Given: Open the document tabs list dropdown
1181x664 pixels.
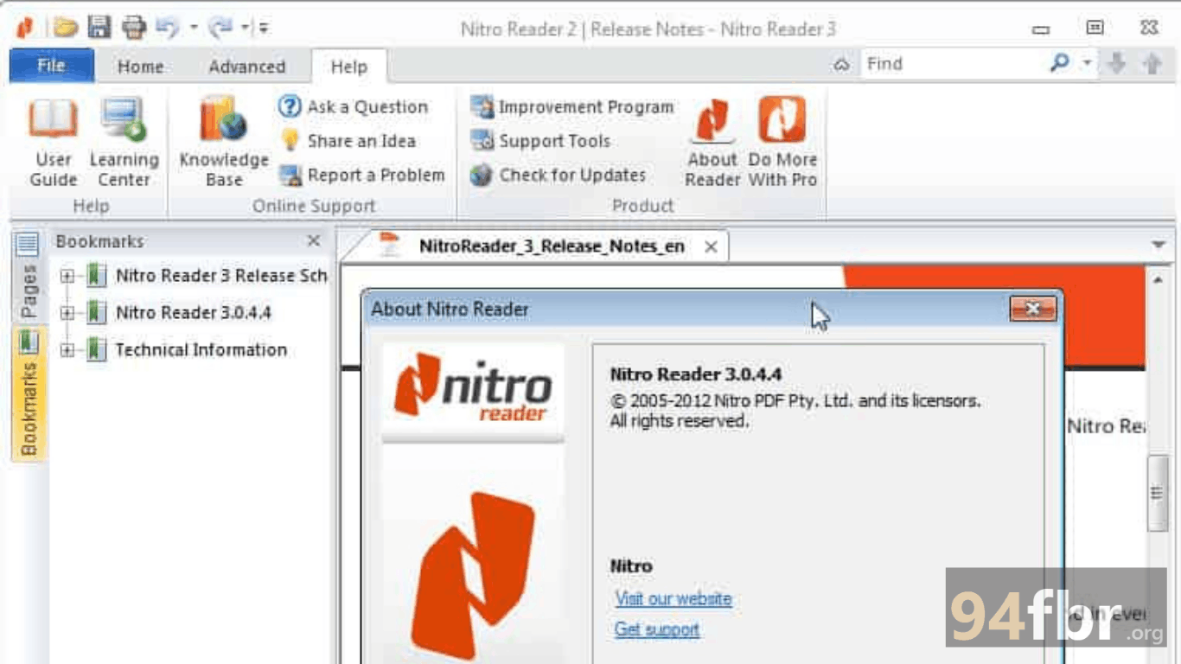Looking at the screenshot, I should (x=1159, y=246).
